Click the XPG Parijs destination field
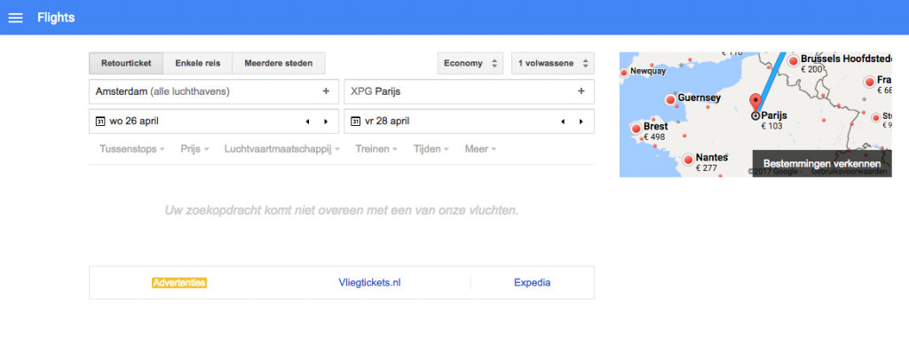 [469, 91]
